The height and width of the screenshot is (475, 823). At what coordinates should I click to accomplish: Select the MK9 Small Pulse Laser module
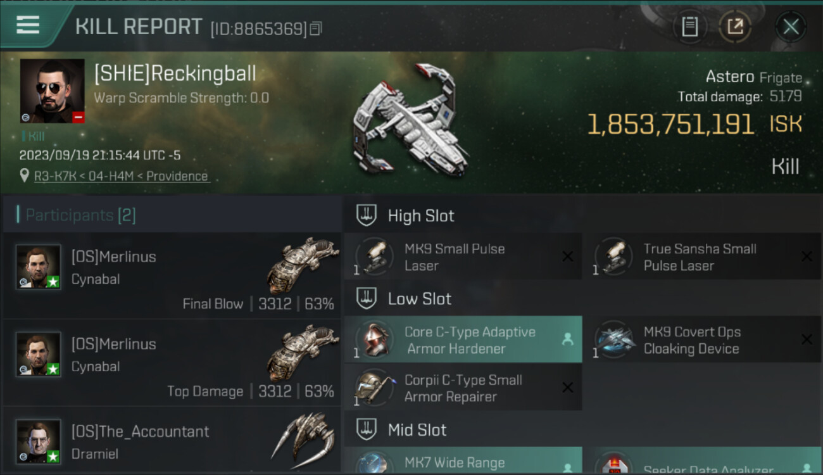pos(463,256)
